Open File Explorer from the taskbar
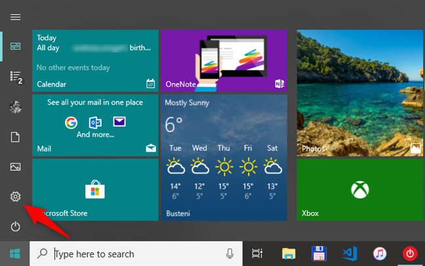This screenshot has height=266, width=425. coord(289,254)
